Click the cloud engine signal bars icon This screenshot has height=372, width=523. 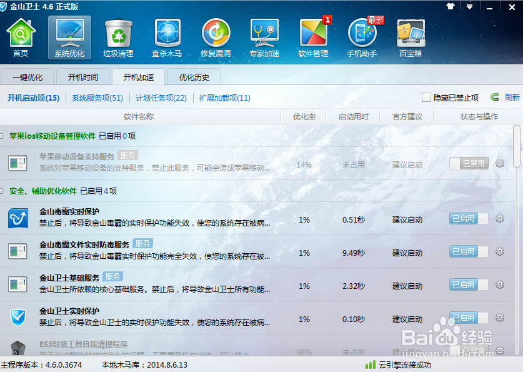click(371, 364)
